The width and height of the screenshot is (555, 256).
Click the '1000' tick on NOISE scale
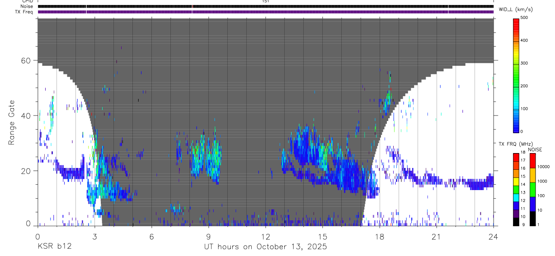542,182
